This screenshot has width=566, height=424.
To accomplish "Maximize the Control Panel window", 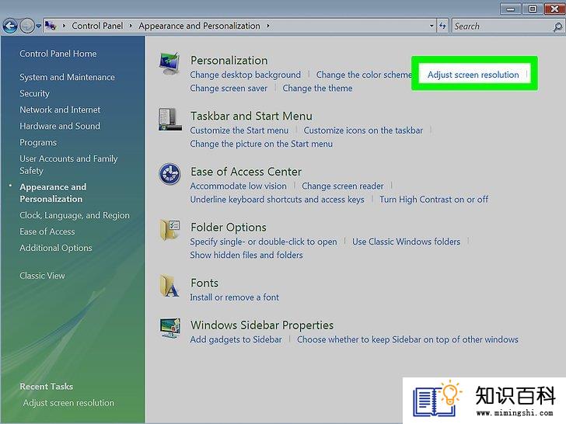I will (x=533, y=9).
